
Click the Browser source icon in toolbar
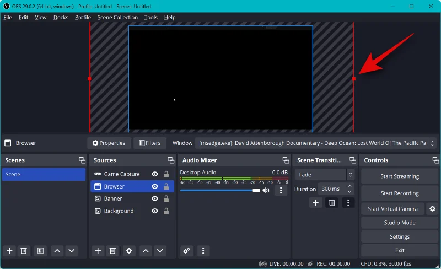8,143
